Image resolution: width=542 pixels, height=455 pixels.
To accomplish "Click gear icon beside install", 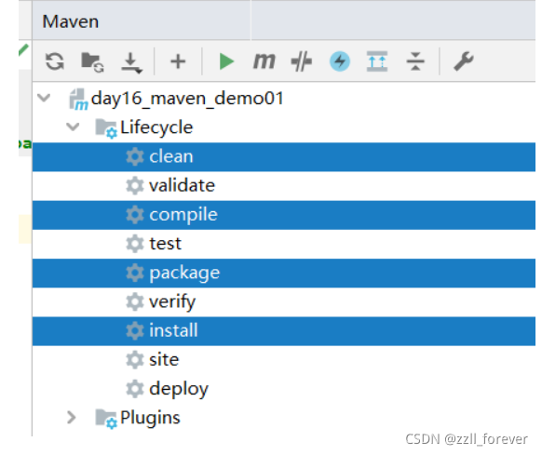I will click(135, 330).
